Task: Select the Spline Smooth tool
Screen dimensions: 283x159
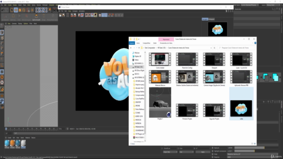Action: pos(36,17)
